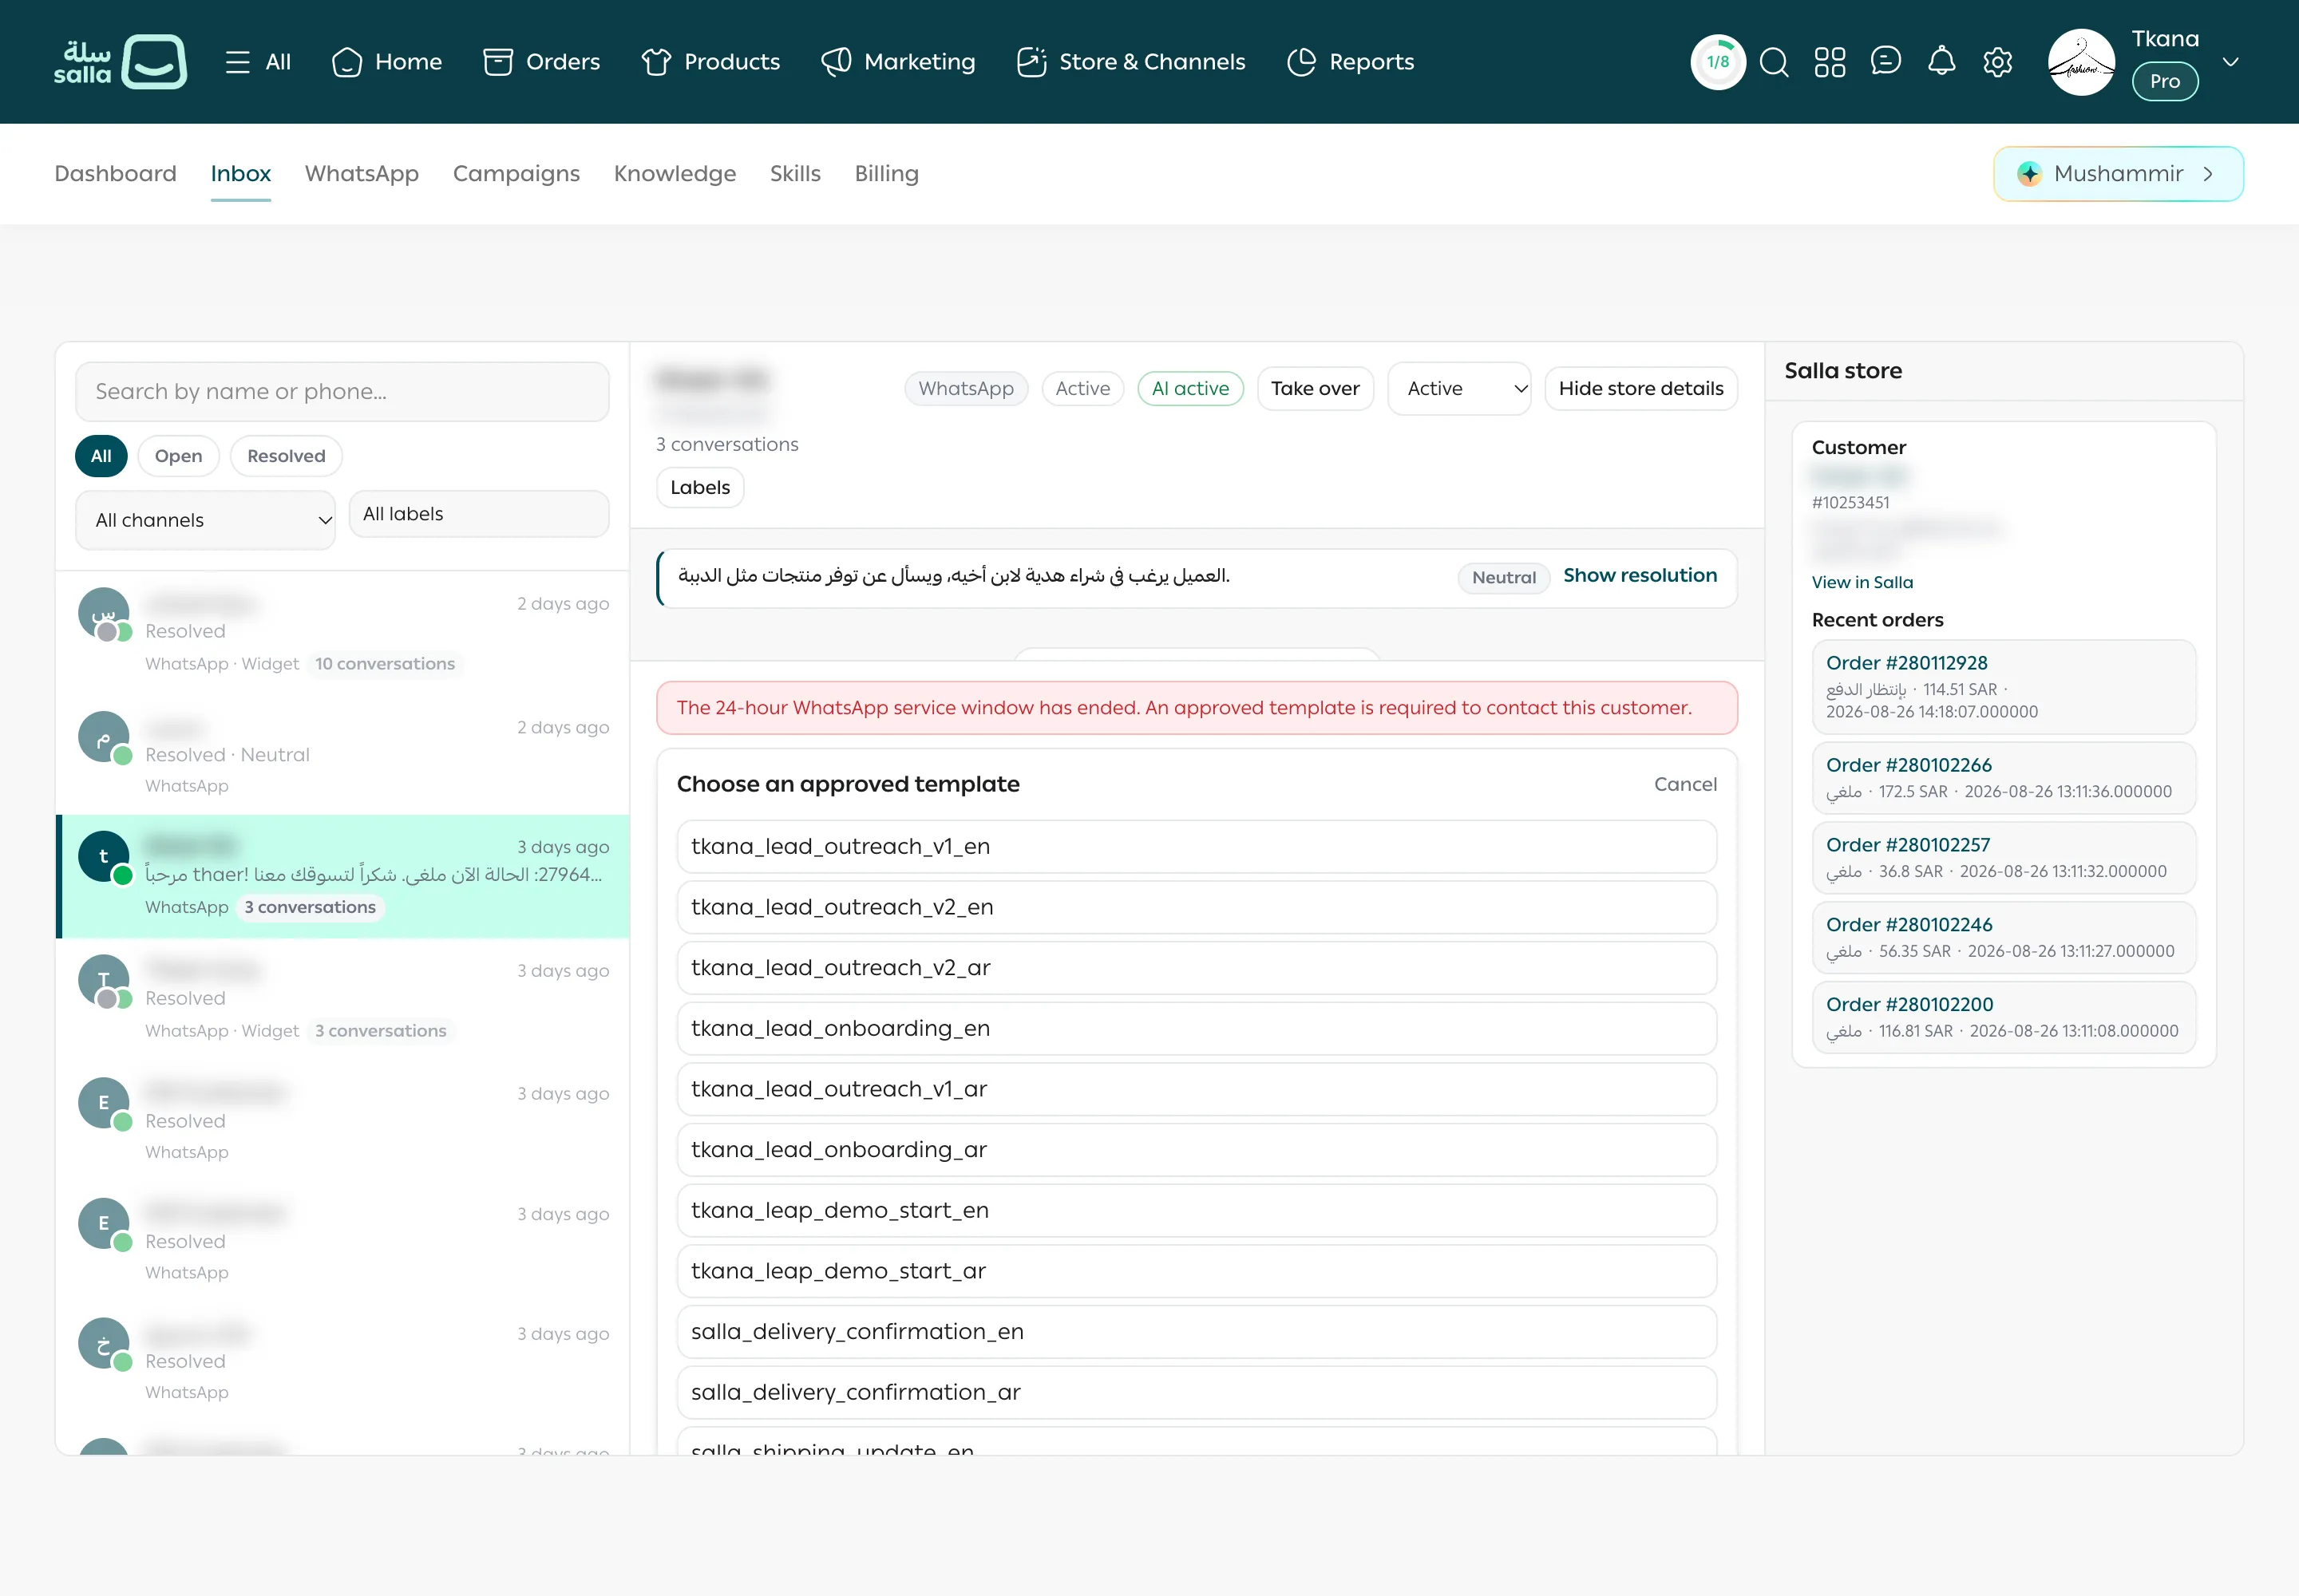Viewport: 2299px width, 1596px height.
Task: Focus the search by name or phone field
Action: 342,392
